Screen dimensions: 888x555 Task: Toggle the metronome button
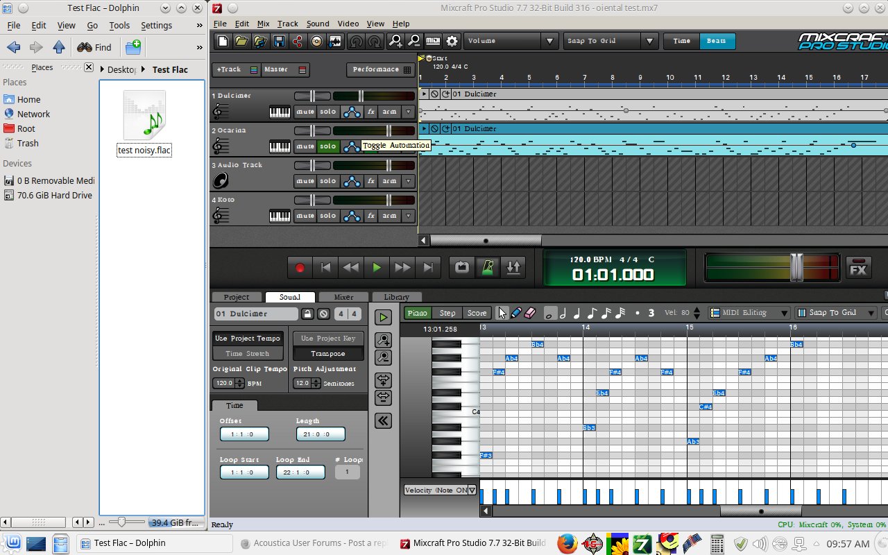[x=488, y=267]
